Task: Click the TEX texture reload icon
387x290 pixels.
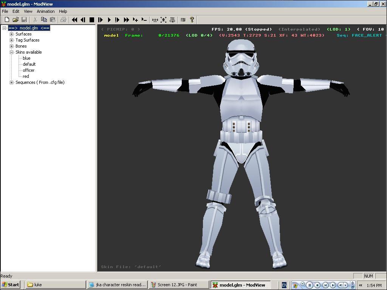Action: [172, 20]
